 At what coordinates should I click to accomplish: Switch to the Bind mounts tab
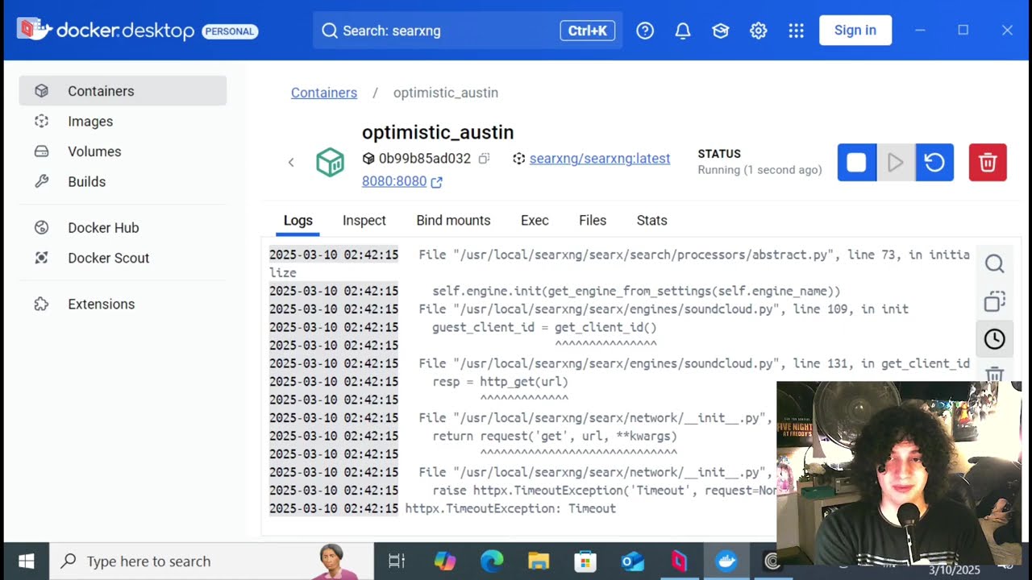(453, 220)
